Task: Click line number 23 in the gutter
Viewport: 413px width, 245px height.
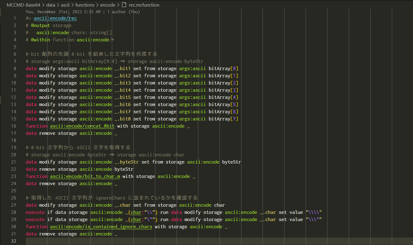Action: [13, 176]
